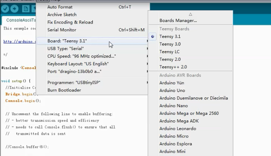Expand the Keyboard Layout: "US English" submenu

tap(93, 64)
